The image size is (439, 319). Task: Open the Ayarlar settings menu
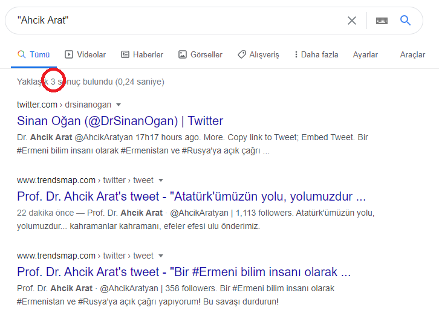365,54
